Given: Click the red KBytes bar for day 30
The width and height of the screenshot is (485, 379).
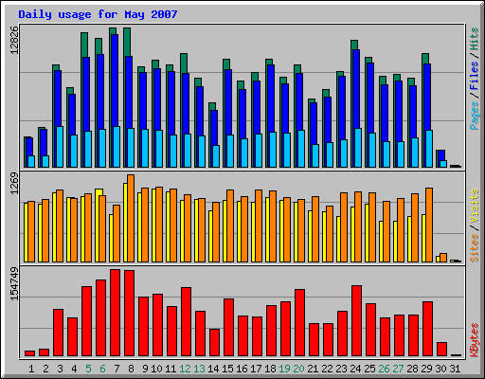Looking at the screenshot, I should [x=441, y=350].
